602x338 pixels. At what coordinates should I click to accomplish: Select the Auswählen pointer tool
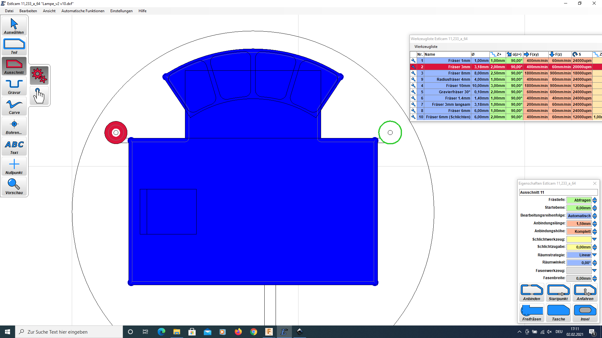(14, 26)
